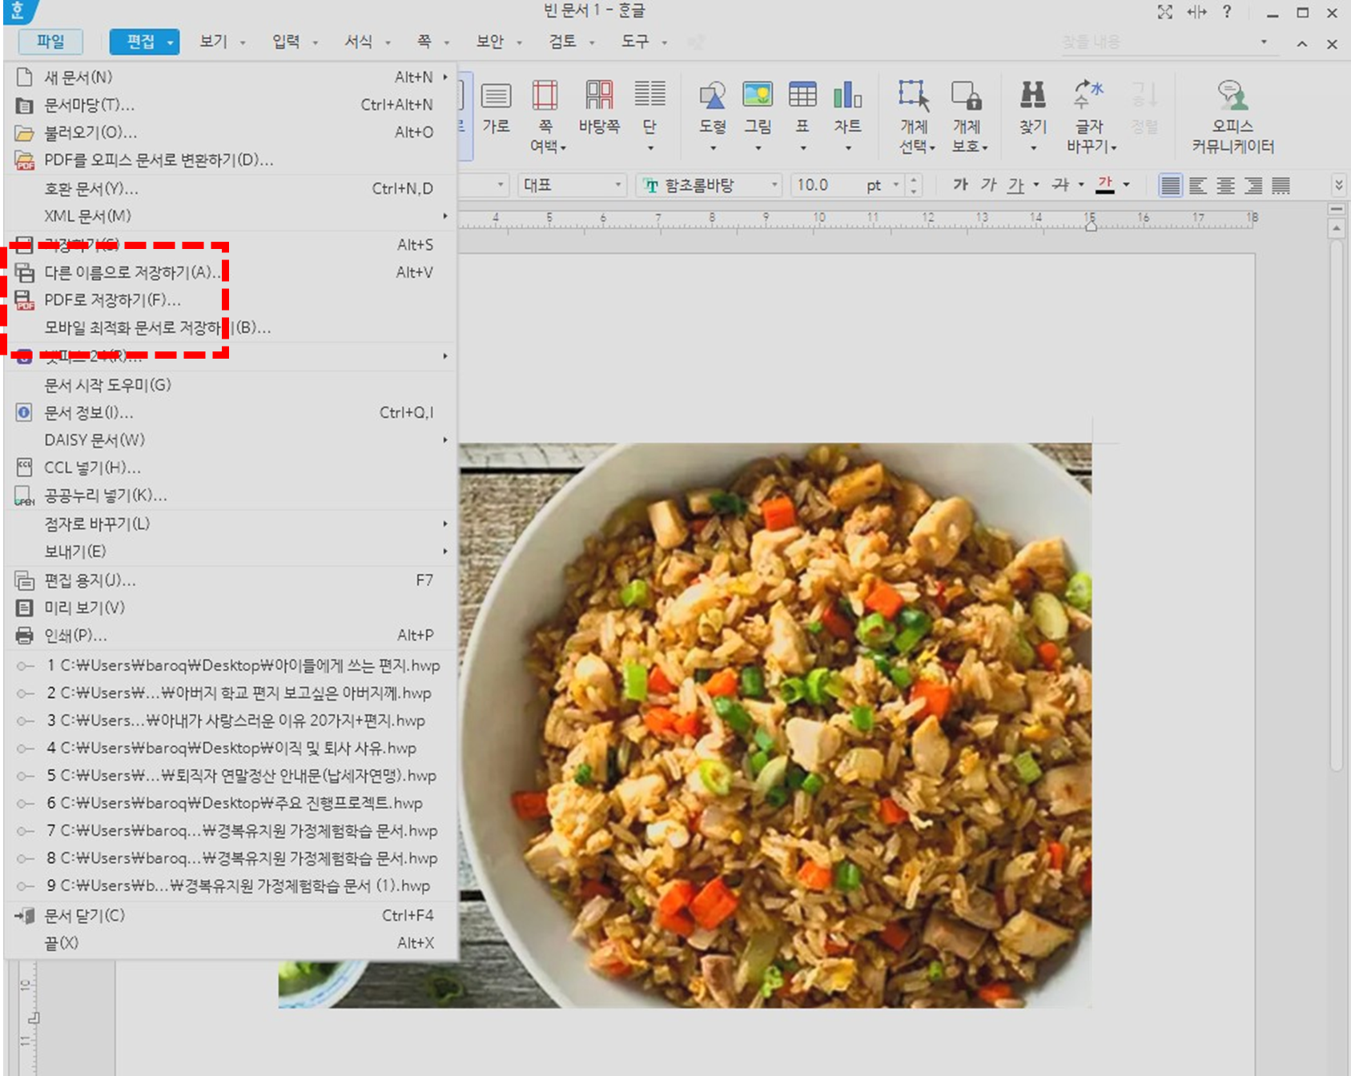
Task: Open recent file 아이들에게 쓰는 편지.hwp
Action: click(x=231, y=665)
